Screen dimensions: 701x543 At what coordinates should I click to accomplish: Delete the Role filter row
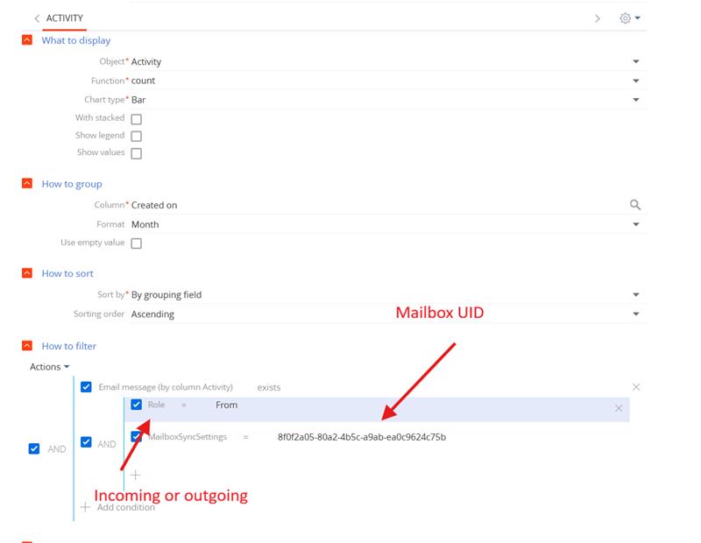pyautogui.click(x=619, y=408)
